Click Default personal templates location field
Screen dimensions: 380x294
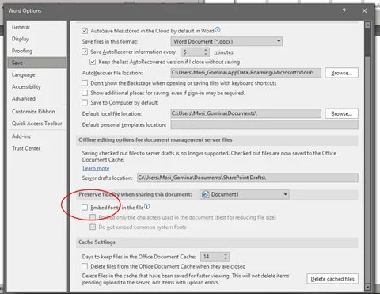pos(264,124)
